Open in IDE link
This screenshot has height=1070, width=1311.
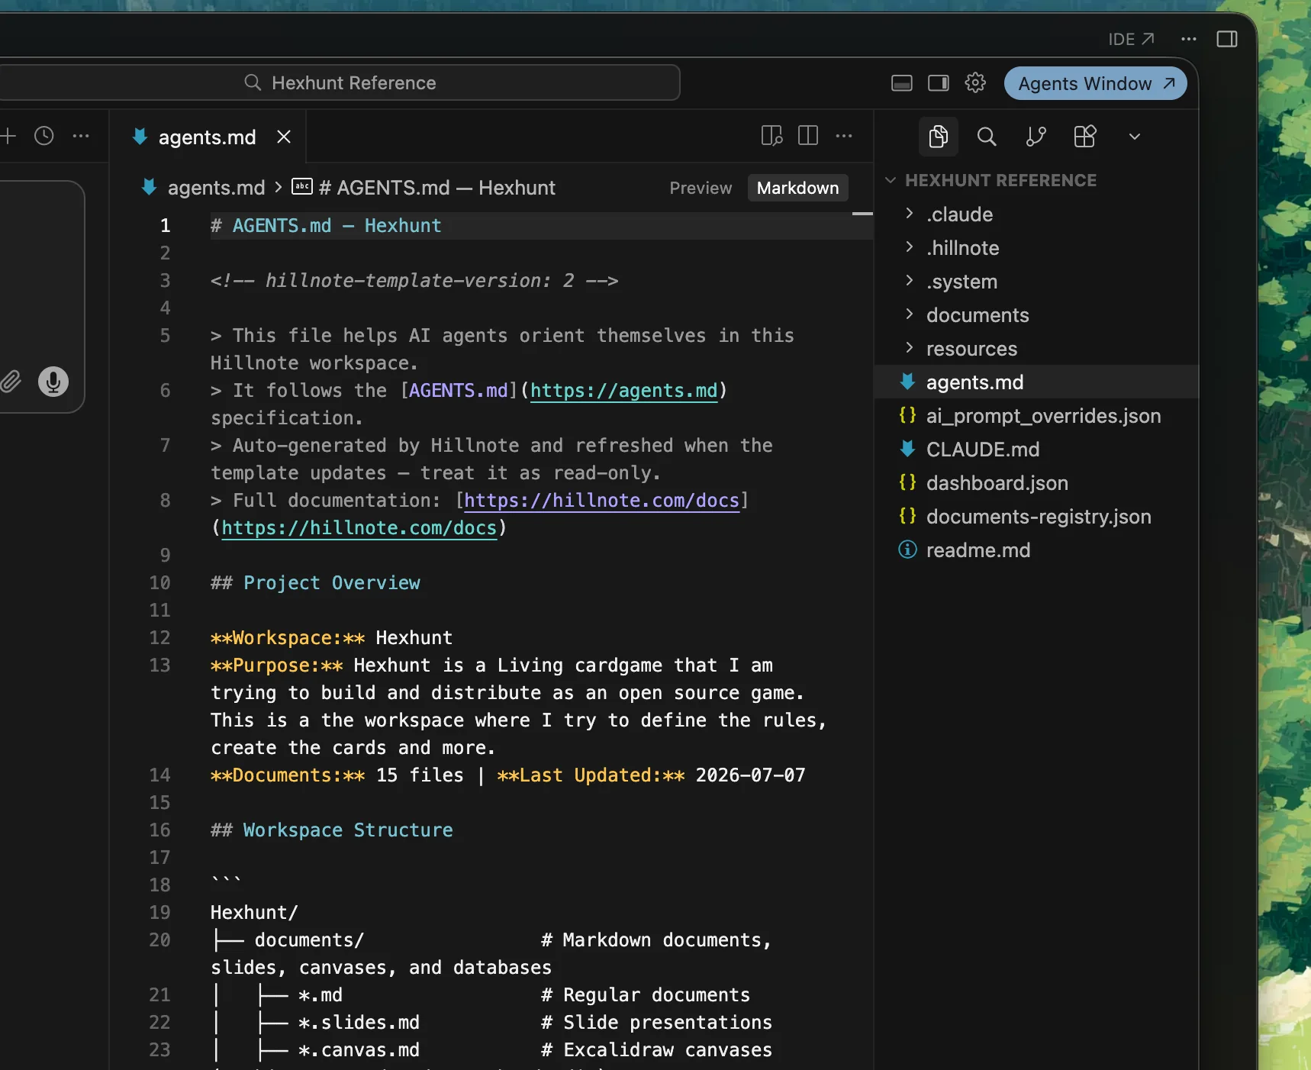coord(1131,39)
